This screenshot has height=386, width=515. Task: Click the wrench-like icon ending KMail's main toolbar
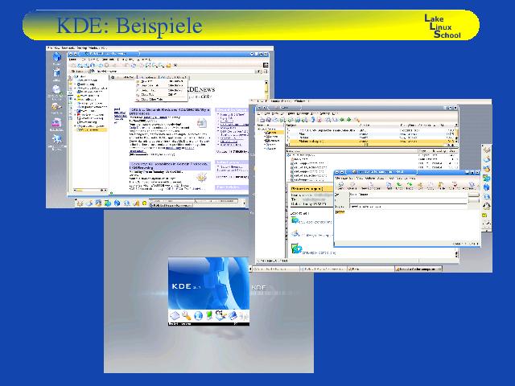tap(356, 120)
